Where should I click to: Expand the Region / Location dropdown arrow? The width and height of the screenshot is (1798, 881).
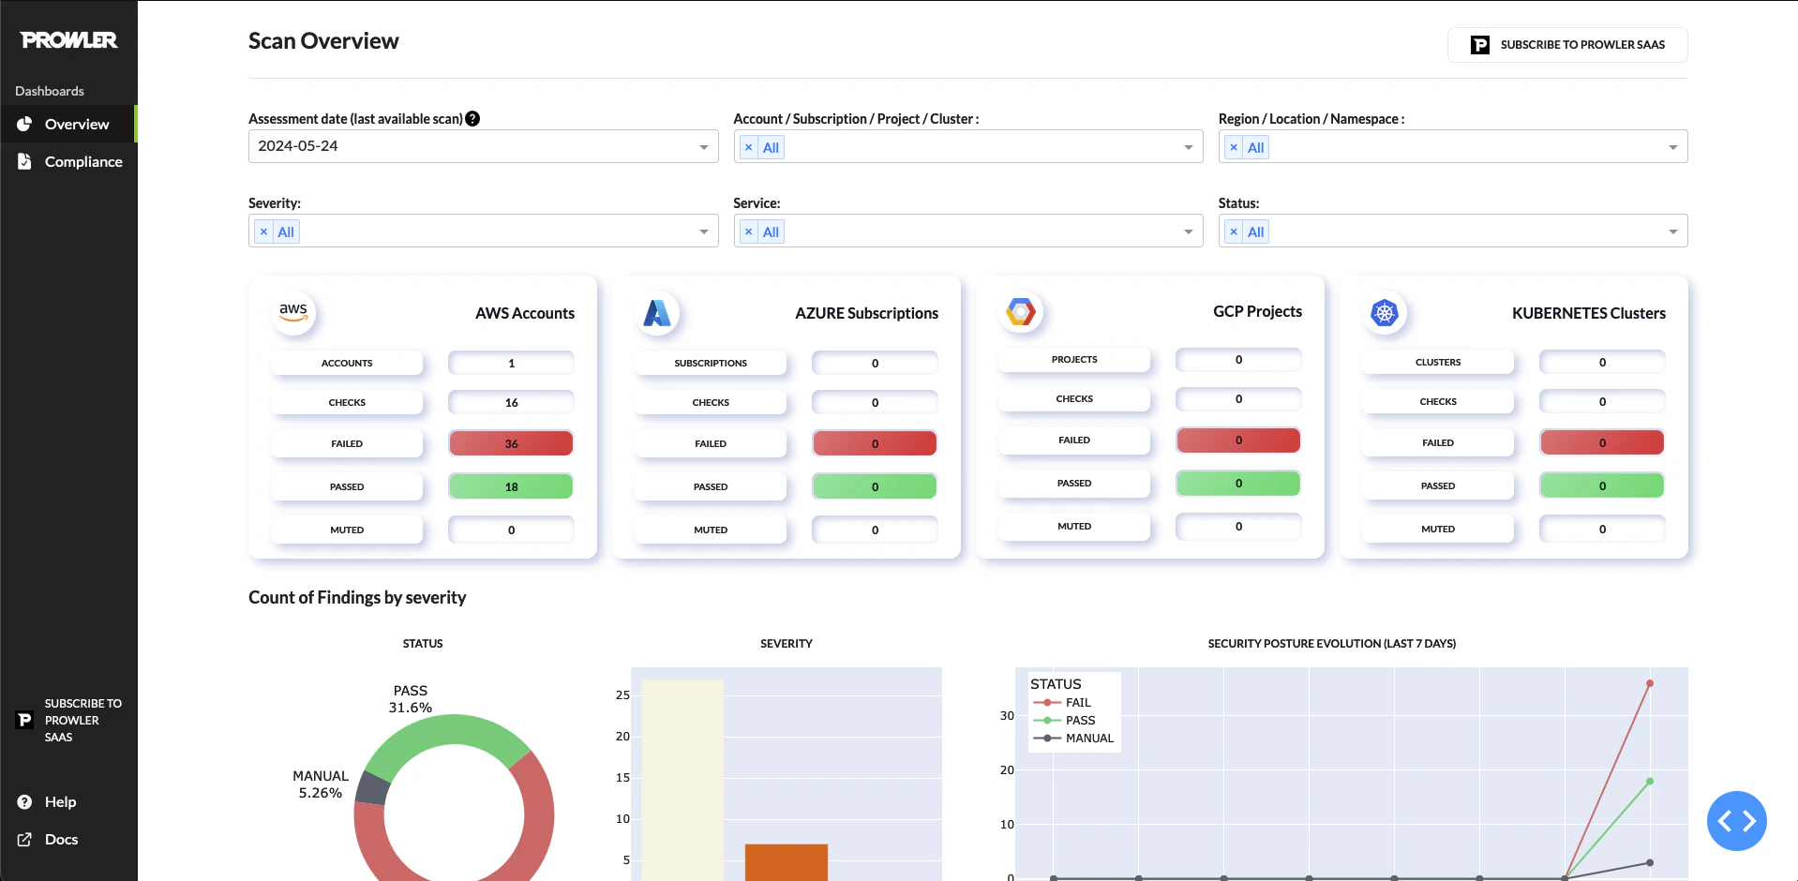1672,147
